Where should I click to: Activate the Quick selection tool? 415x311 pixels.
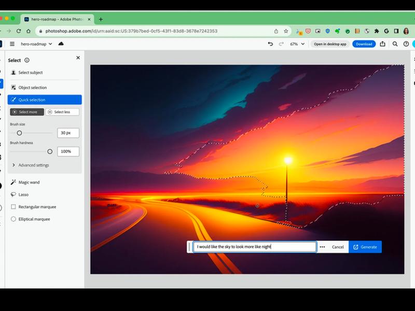tap(45, 100)
